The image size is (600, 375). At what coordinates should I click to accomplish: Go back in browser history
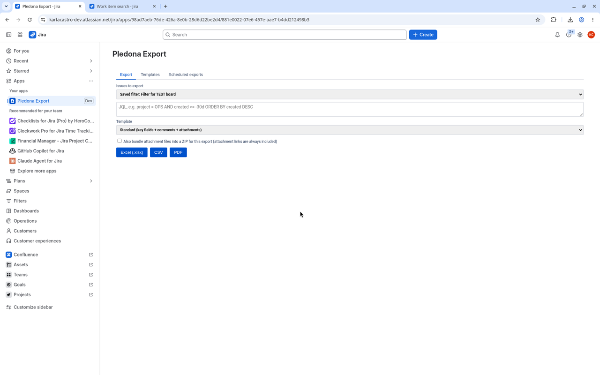tap(7, 20)
